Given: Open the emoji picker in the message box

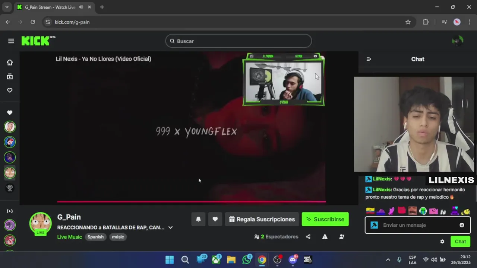Looking at the screenshot, I should [462, 225].
